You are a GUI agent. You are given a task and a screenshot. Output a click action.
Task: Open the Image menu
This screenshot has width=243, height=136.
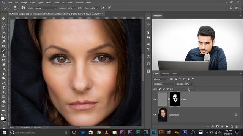tap(24, 3)
